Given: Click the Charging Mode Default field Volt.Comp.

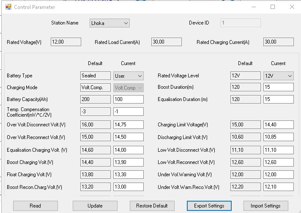Looking at the screenshot, I should click(x=96, y=87).
